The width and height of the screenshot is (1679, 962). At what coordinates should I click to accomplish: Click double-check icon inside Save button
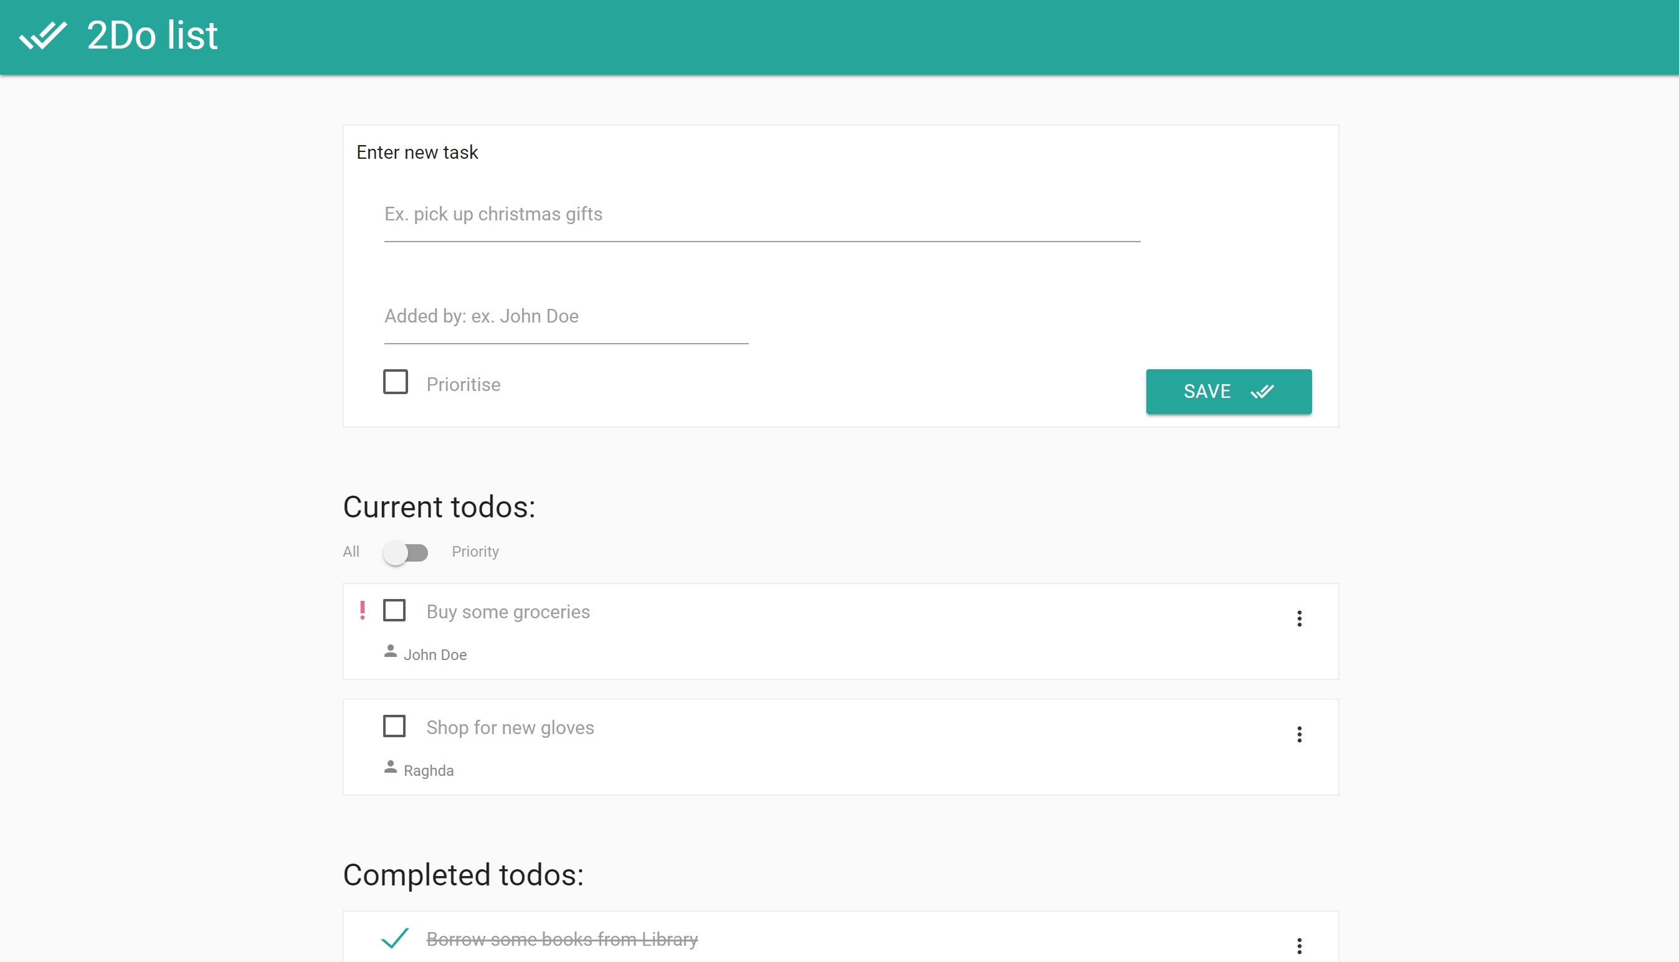click(x=1262, y=392)
